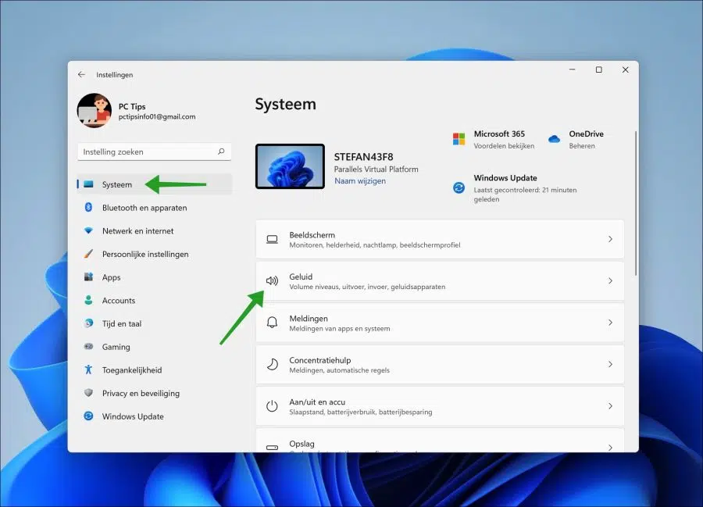The width and height of the screenshot is (703, 507).
Task: Open the Geluid settings title
Action: (x=301, y=277)
